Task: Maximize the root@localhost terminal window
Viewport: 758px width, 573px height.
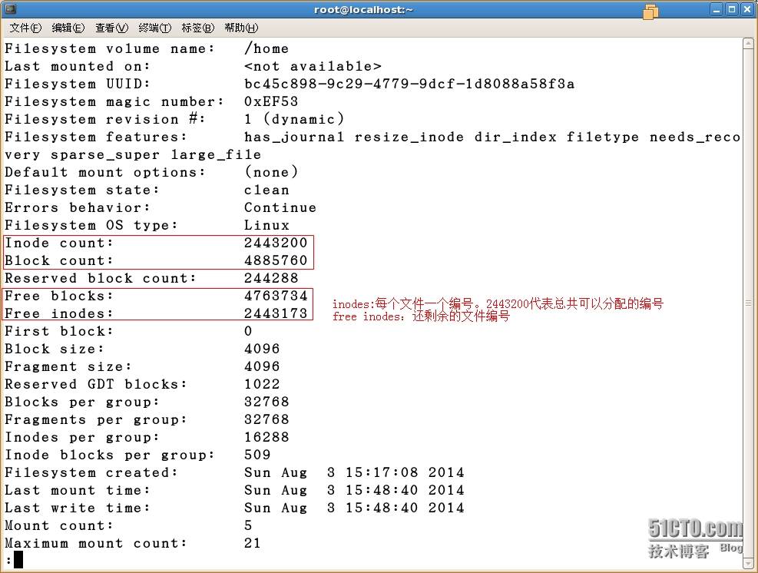Action: coord(732,9)
